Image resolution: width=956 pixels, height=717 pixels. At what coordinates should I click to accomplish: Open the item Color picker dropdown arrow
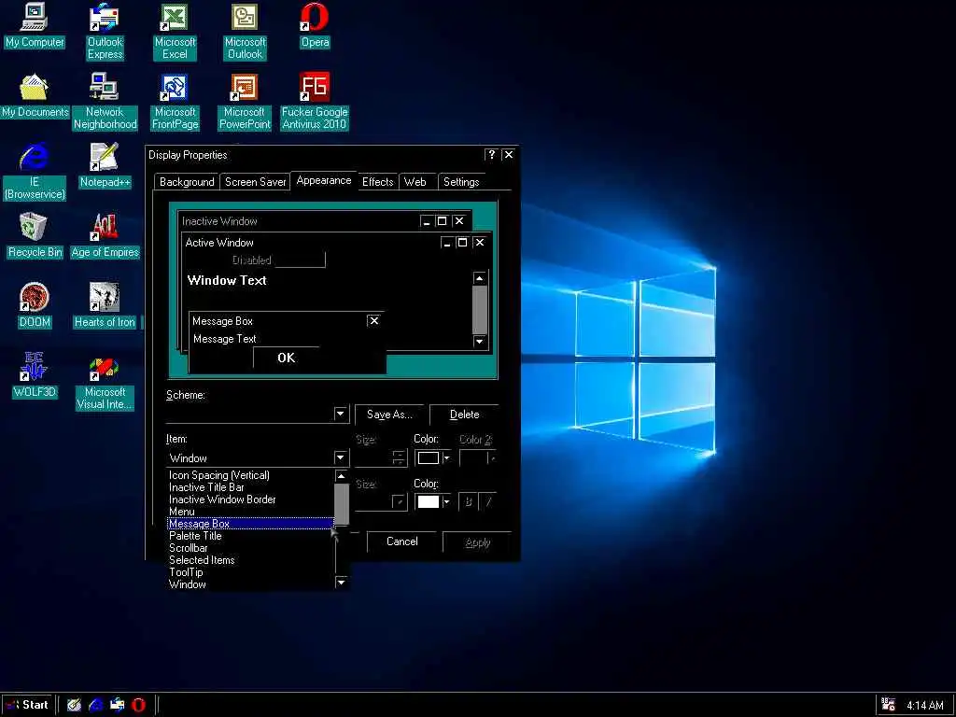tap(447, 457)
